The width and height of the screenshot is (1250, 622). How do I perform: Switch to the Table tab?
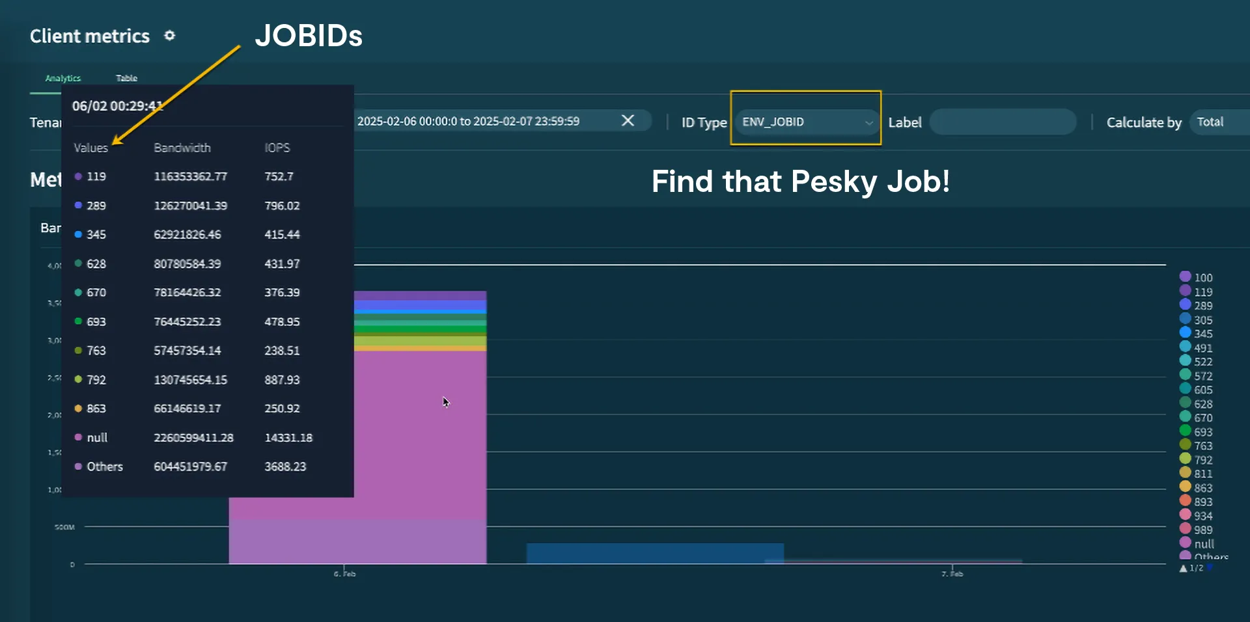[127, 78]
